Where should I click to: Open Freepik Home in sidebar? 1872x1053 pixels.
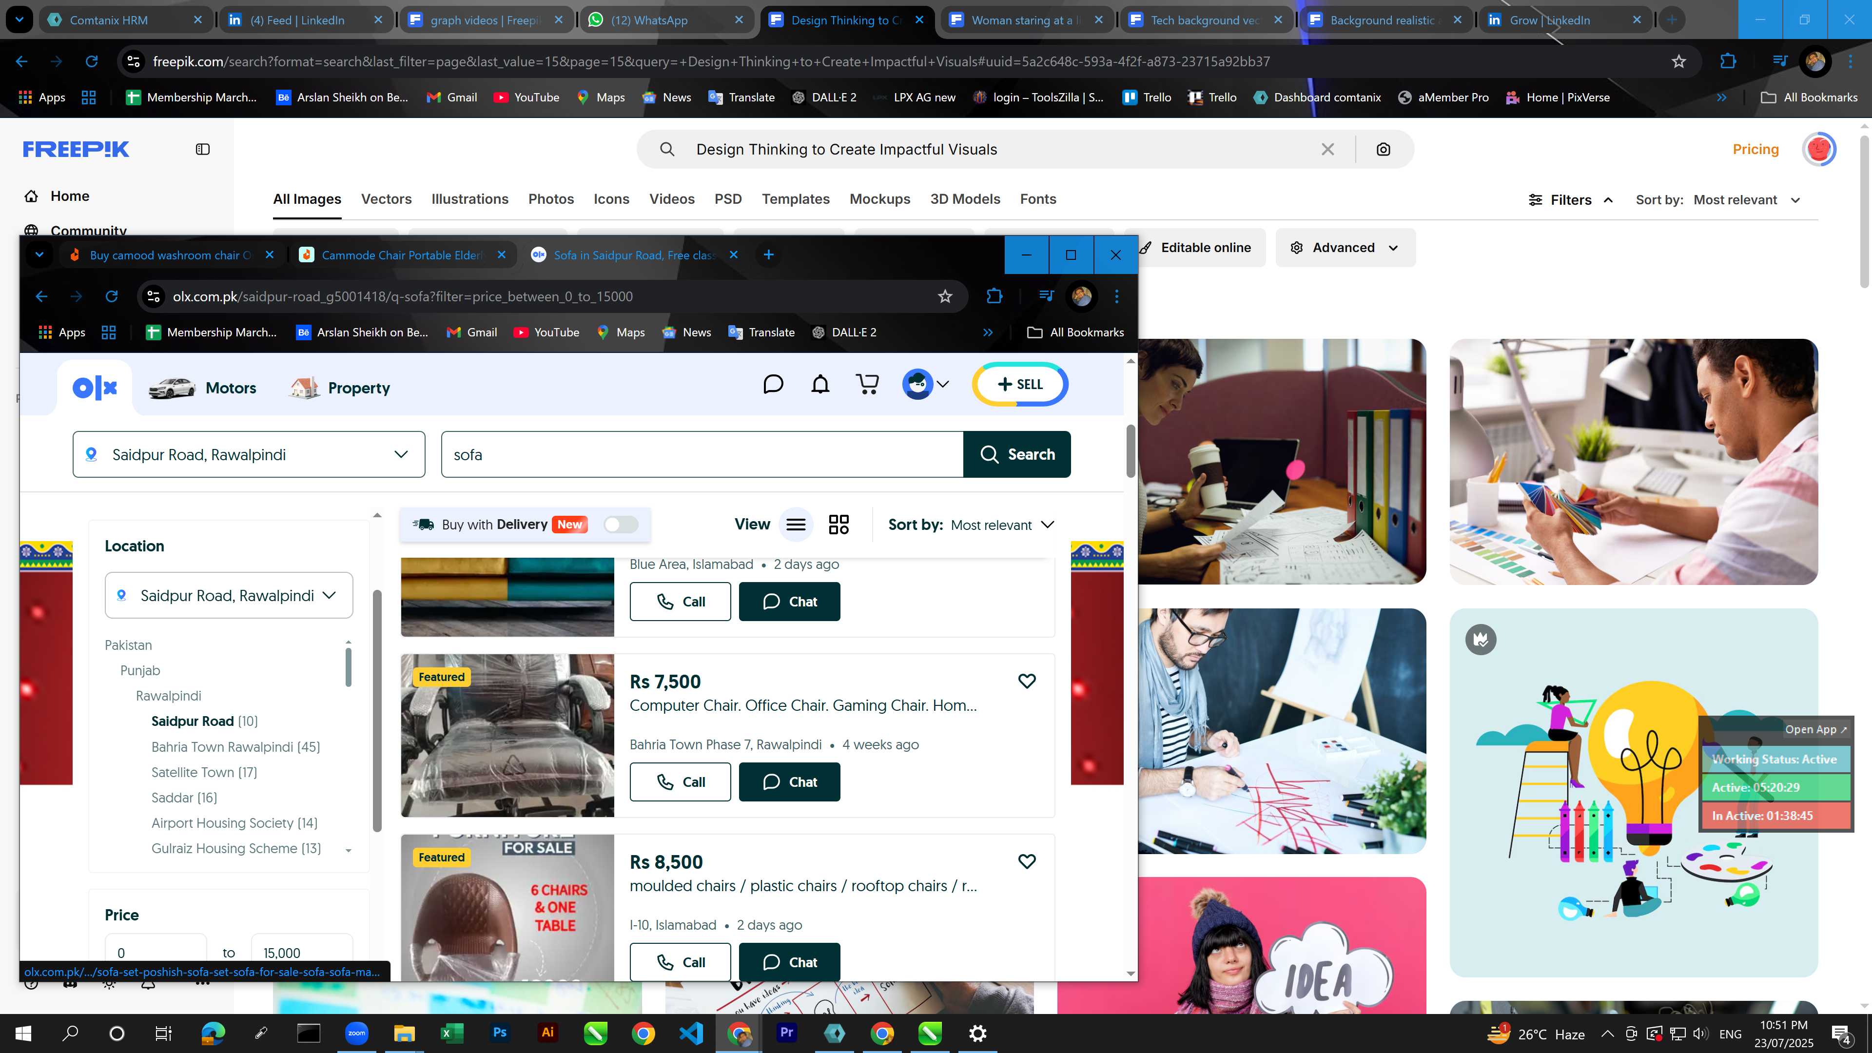coord(56,196)
